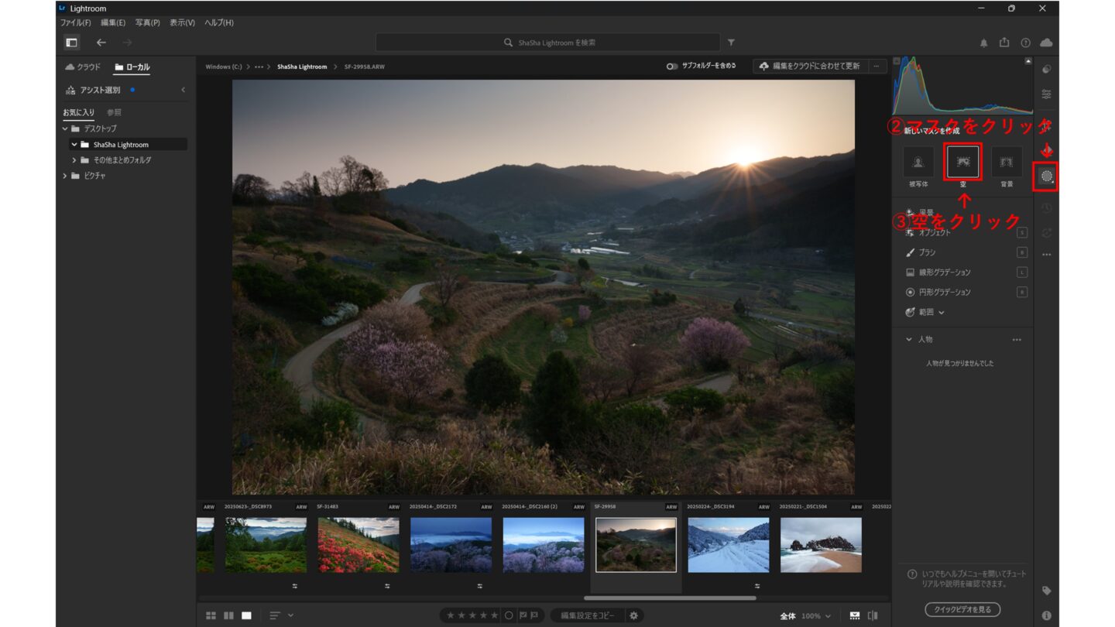Expand the ピクチャ folder

pos(66,176)
